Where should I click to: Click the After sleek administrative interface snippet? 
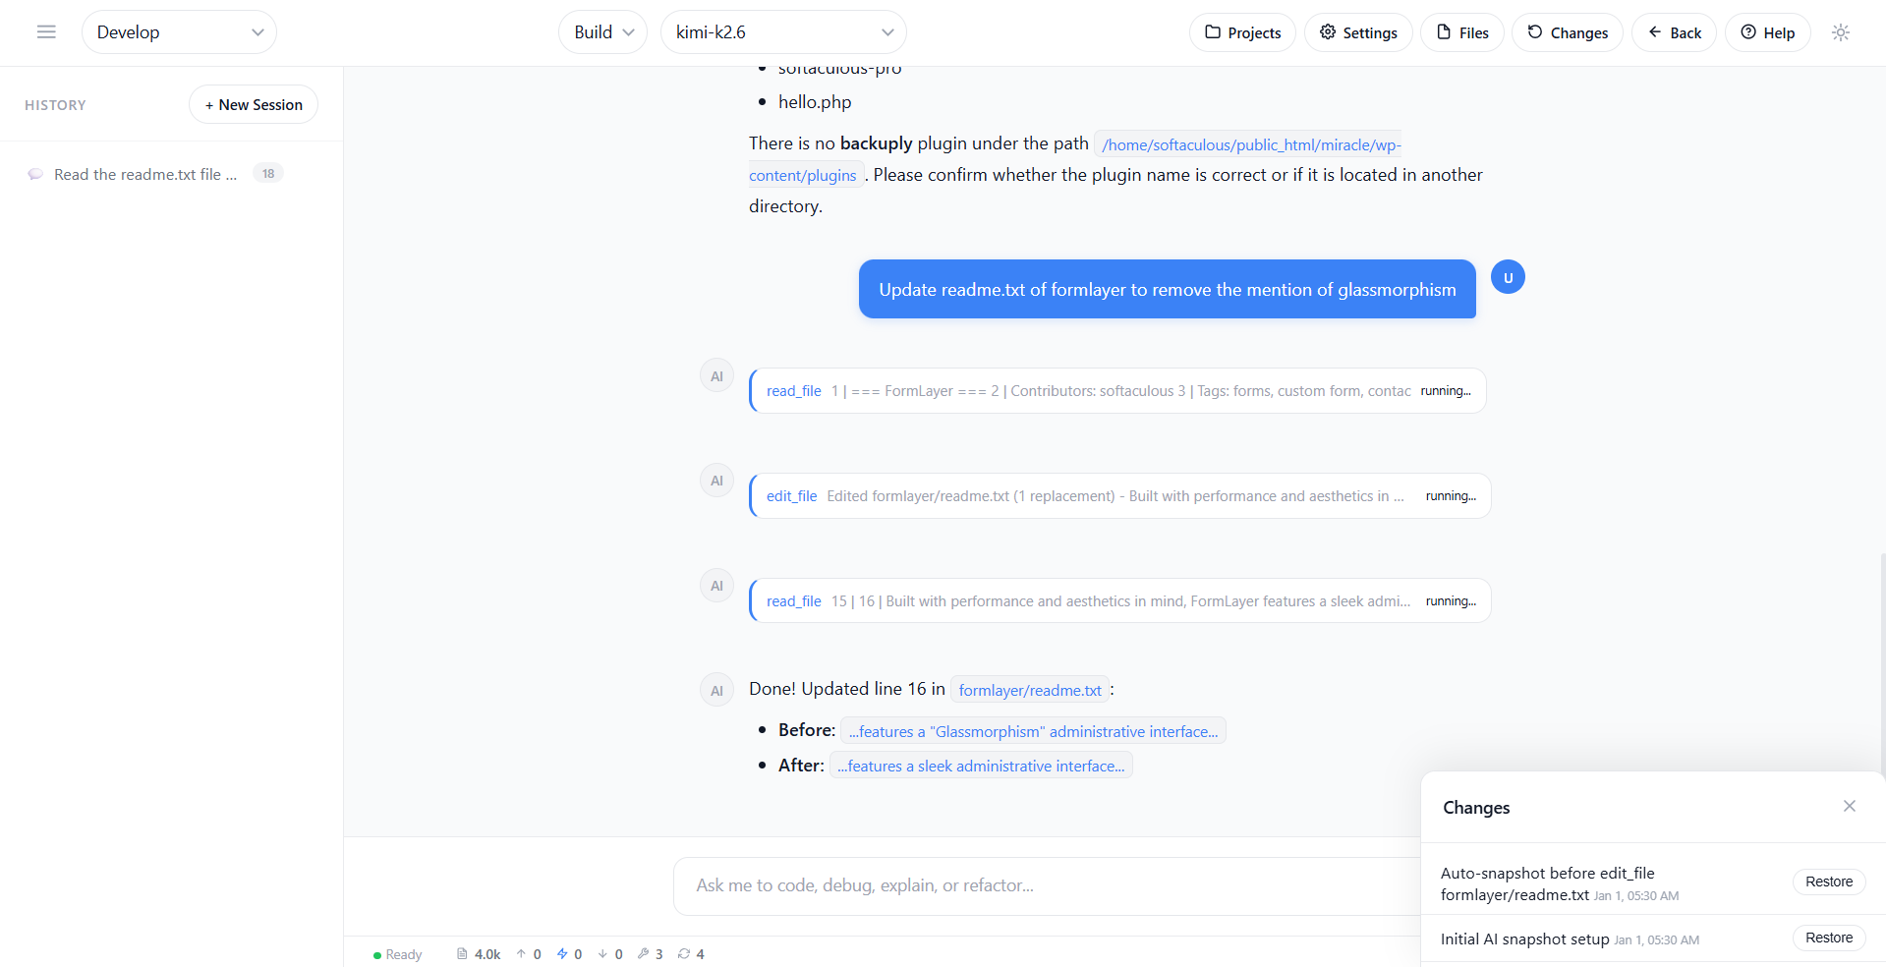coord(981,766)
